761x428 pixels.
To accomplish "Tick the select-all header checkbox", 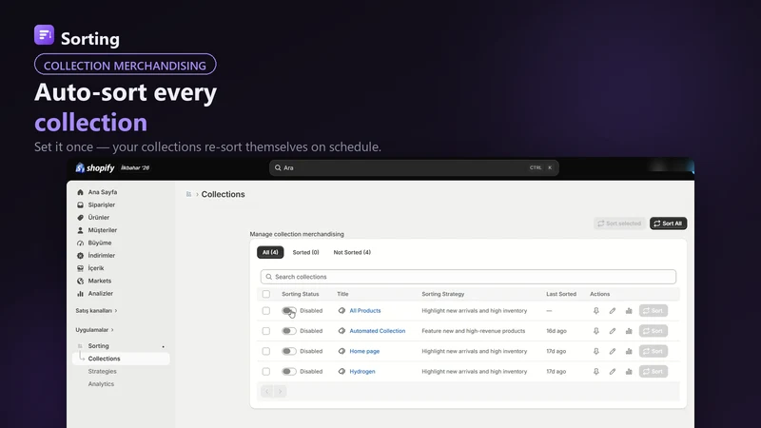I will pos(266,294).
